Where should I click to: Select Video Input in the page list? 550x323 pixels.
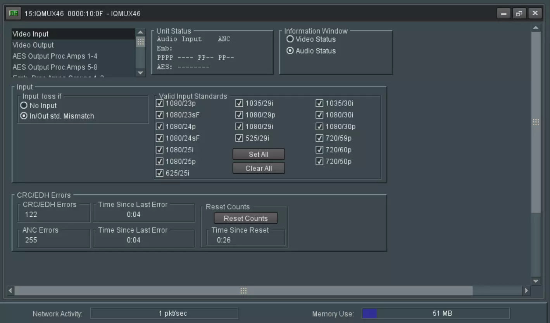(x=73, y=34)
